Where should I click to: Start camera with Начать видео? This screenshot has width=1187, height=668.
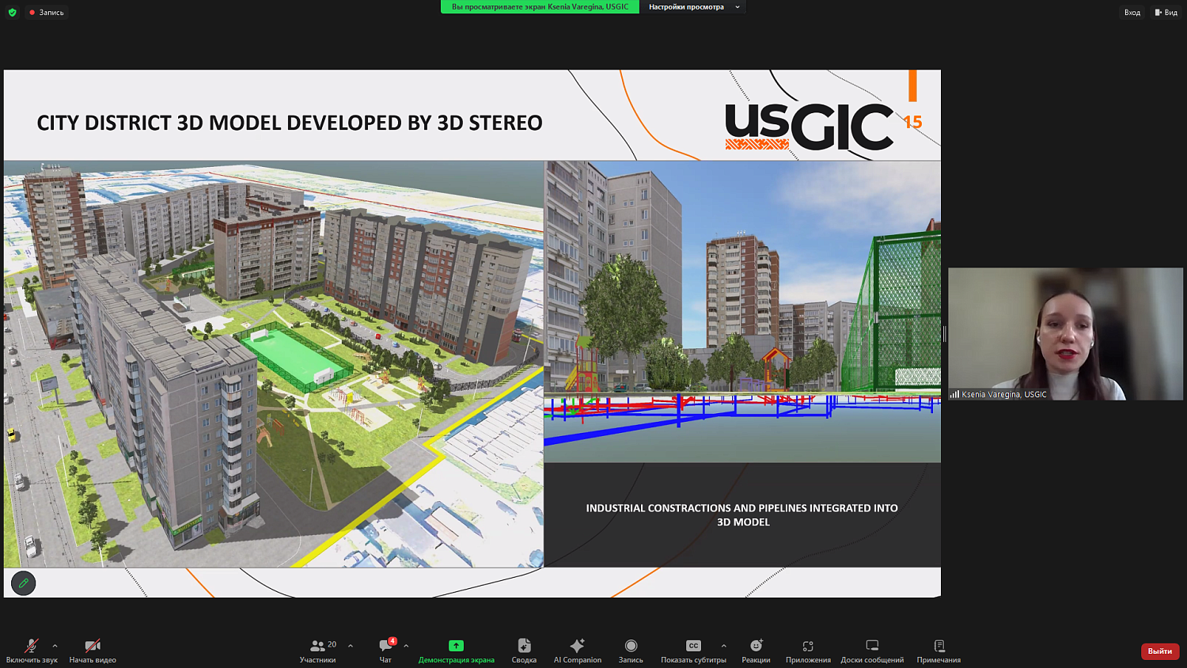point(93,651)
